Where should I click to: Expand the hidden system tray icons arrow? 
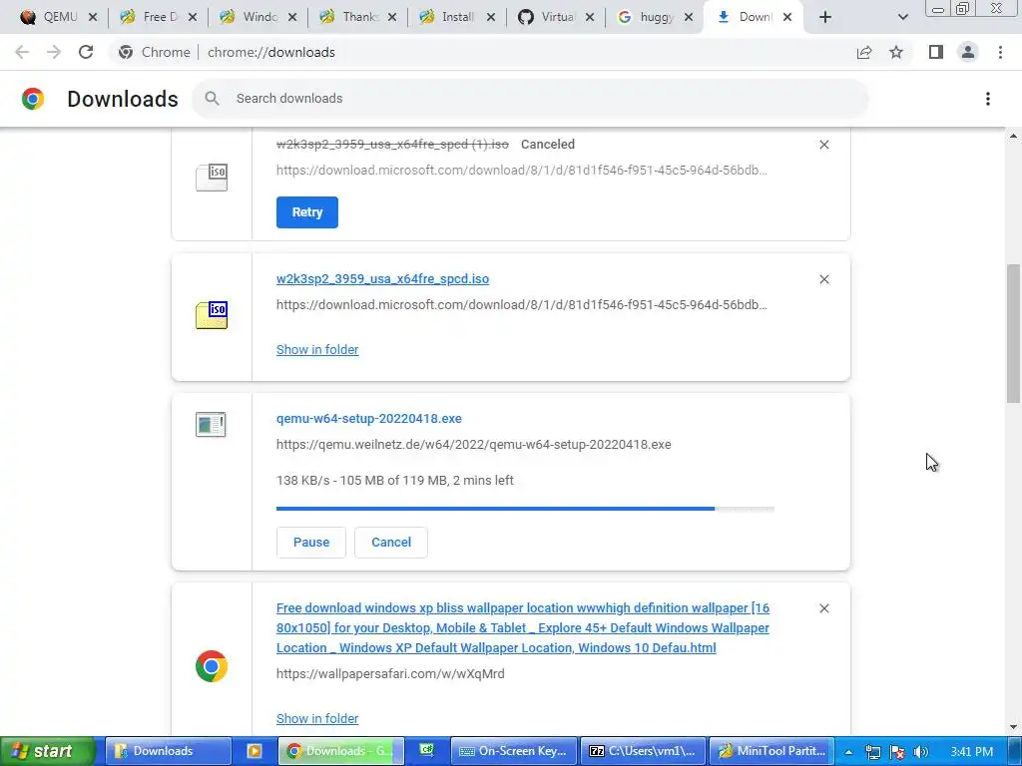(x=848, y=752)
